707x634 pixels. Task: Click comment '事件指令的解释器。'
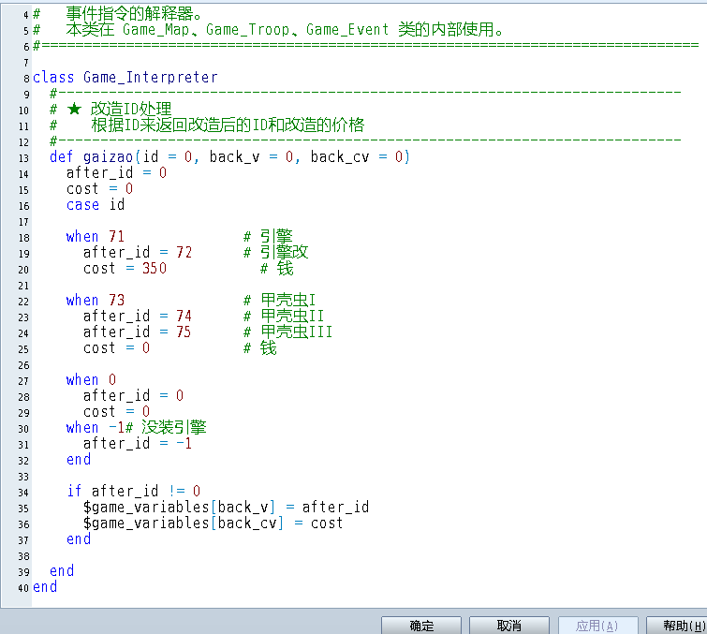click(x=134, y=13)
